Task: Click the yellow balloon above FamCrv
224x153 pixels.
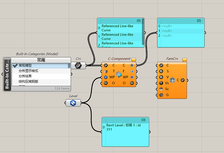Action: [185, 60]
